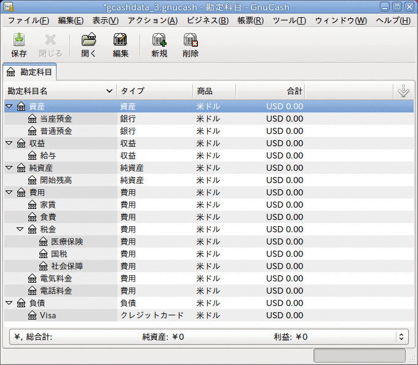Click the column chooser arrow icon

point(403,91)
